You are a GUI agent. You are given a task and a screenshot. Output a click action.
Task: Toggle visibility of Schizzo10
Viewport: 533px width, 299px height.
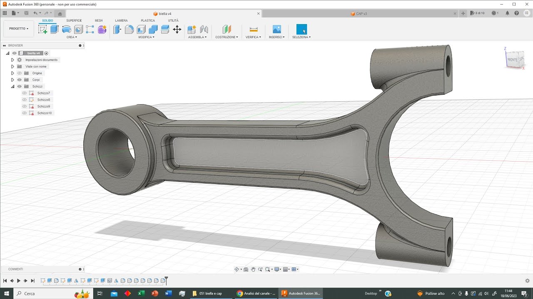(x=25, y=113)
